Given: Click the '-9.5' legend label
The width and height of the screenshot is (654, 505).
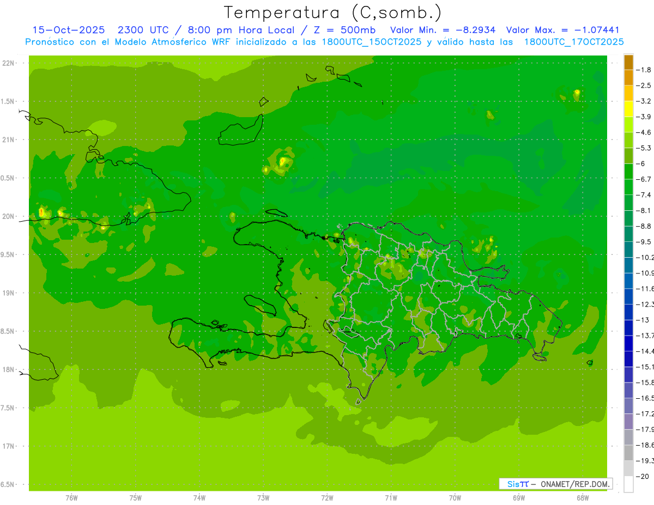Looking at the screenshot, I should tap(643, 241).
